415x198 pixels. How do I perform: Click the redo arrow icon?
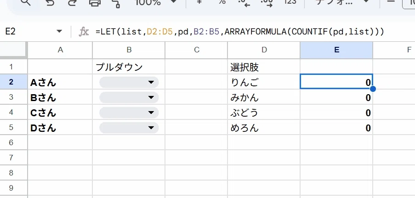pos(72,2)
